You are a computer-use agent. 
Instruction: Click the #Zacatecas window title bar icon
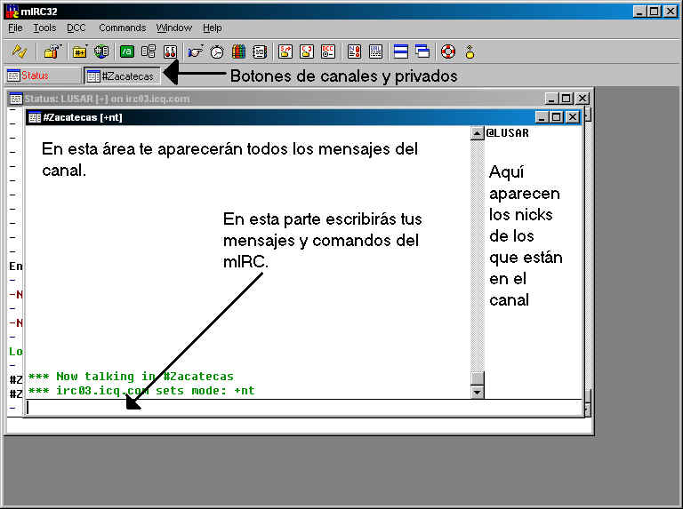[35, 117]
